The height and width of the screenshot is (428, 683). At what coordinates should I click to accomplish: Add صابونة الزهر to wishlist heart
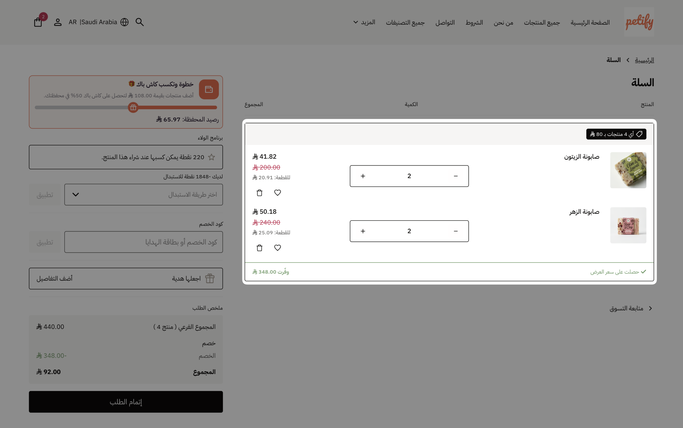277,248
